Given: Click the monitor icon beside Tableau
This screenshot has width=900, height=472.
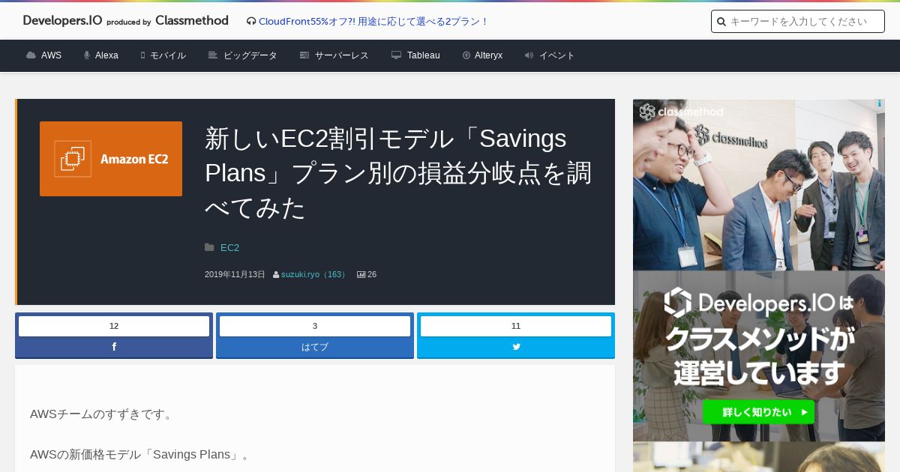Looking at the screenshot, I should click(396, 55).
